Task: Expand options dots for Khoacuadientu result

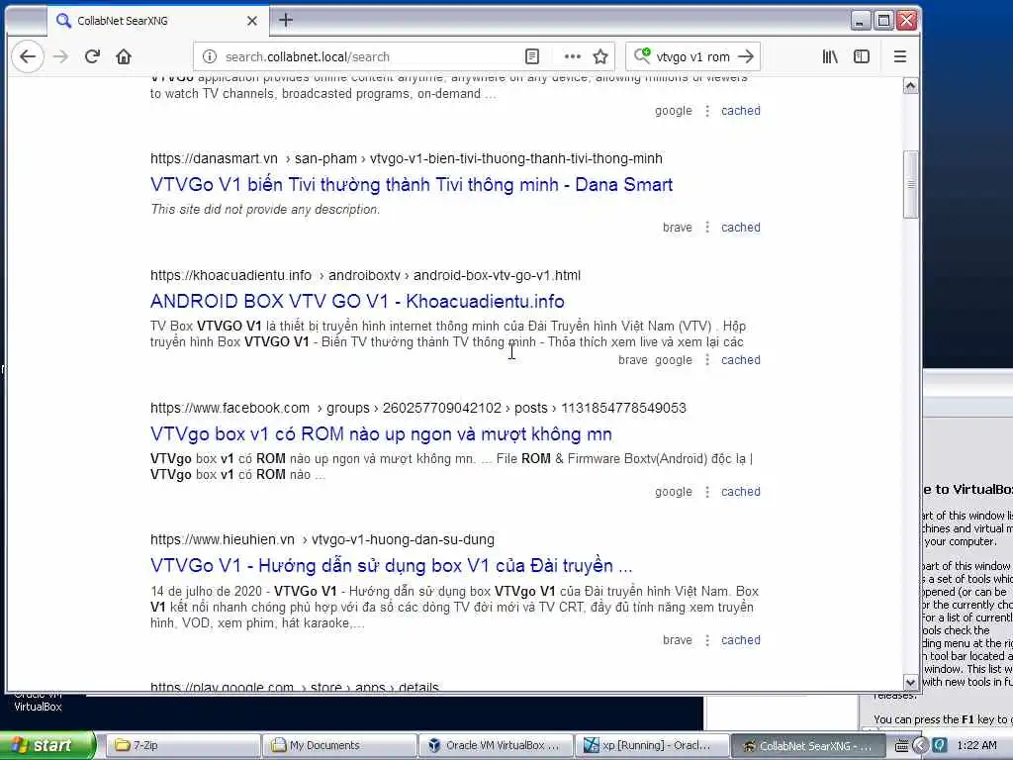Action: pos(707,360)
